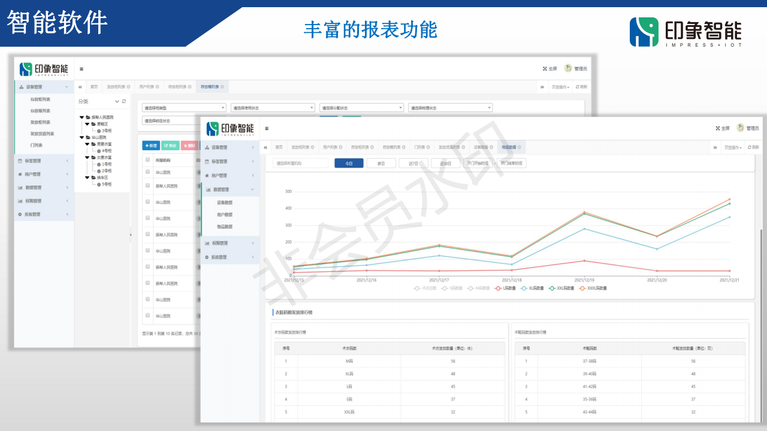This screenshot has width=767, height=431.
Task: Click 刷新 refresh in back window tab bar
Action: tap(581, 87)
